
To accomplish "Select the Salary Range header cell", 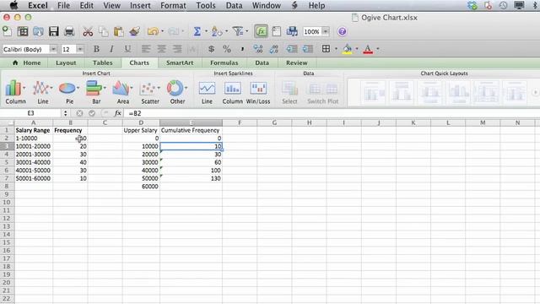I will tap(34, 130).
